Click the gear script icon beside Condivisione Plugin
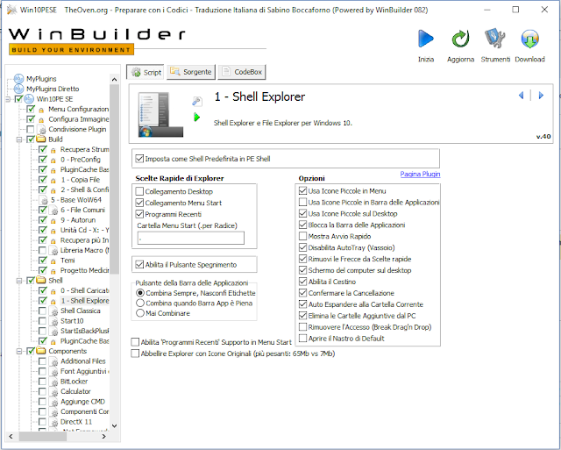Viewport: 561px width, 450px height. 42,129
